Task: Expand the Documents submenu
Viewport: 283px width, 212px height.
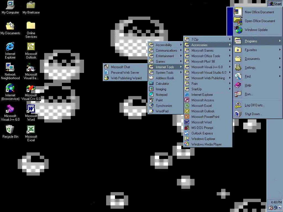Action: pyautogui.click(x=258, y=59)
